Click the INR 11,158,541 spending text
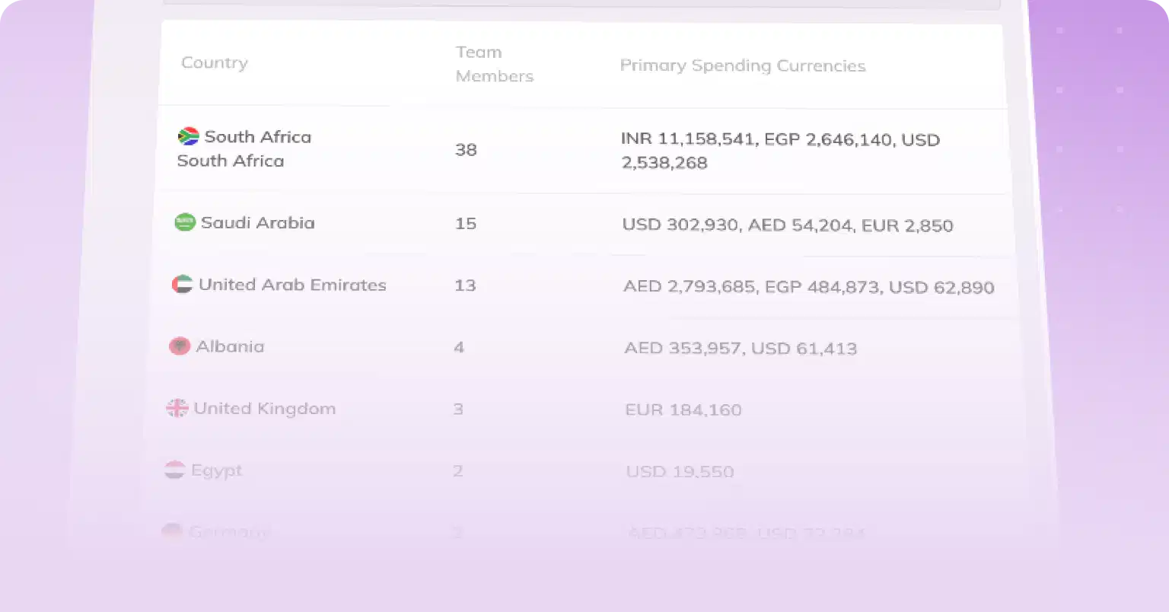Viewport: 1169px width, 612px height. point(689,139)
